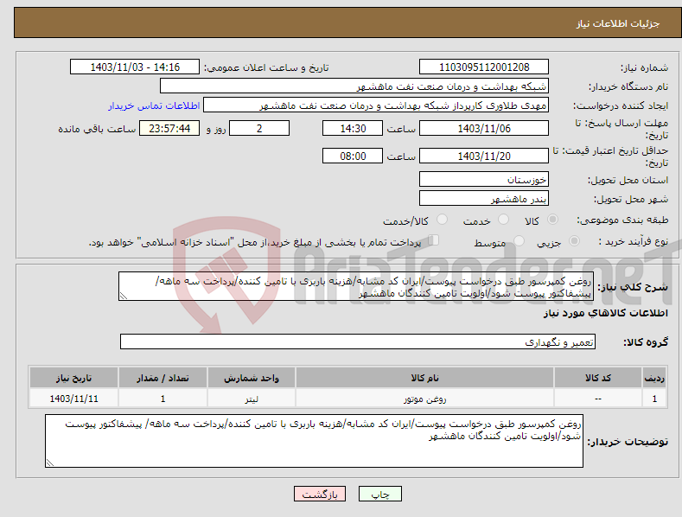This screenshot has width=682, height=517.
Task: Click the نام کالا column header
Action: pyautogui.click(x=425, y=378)
